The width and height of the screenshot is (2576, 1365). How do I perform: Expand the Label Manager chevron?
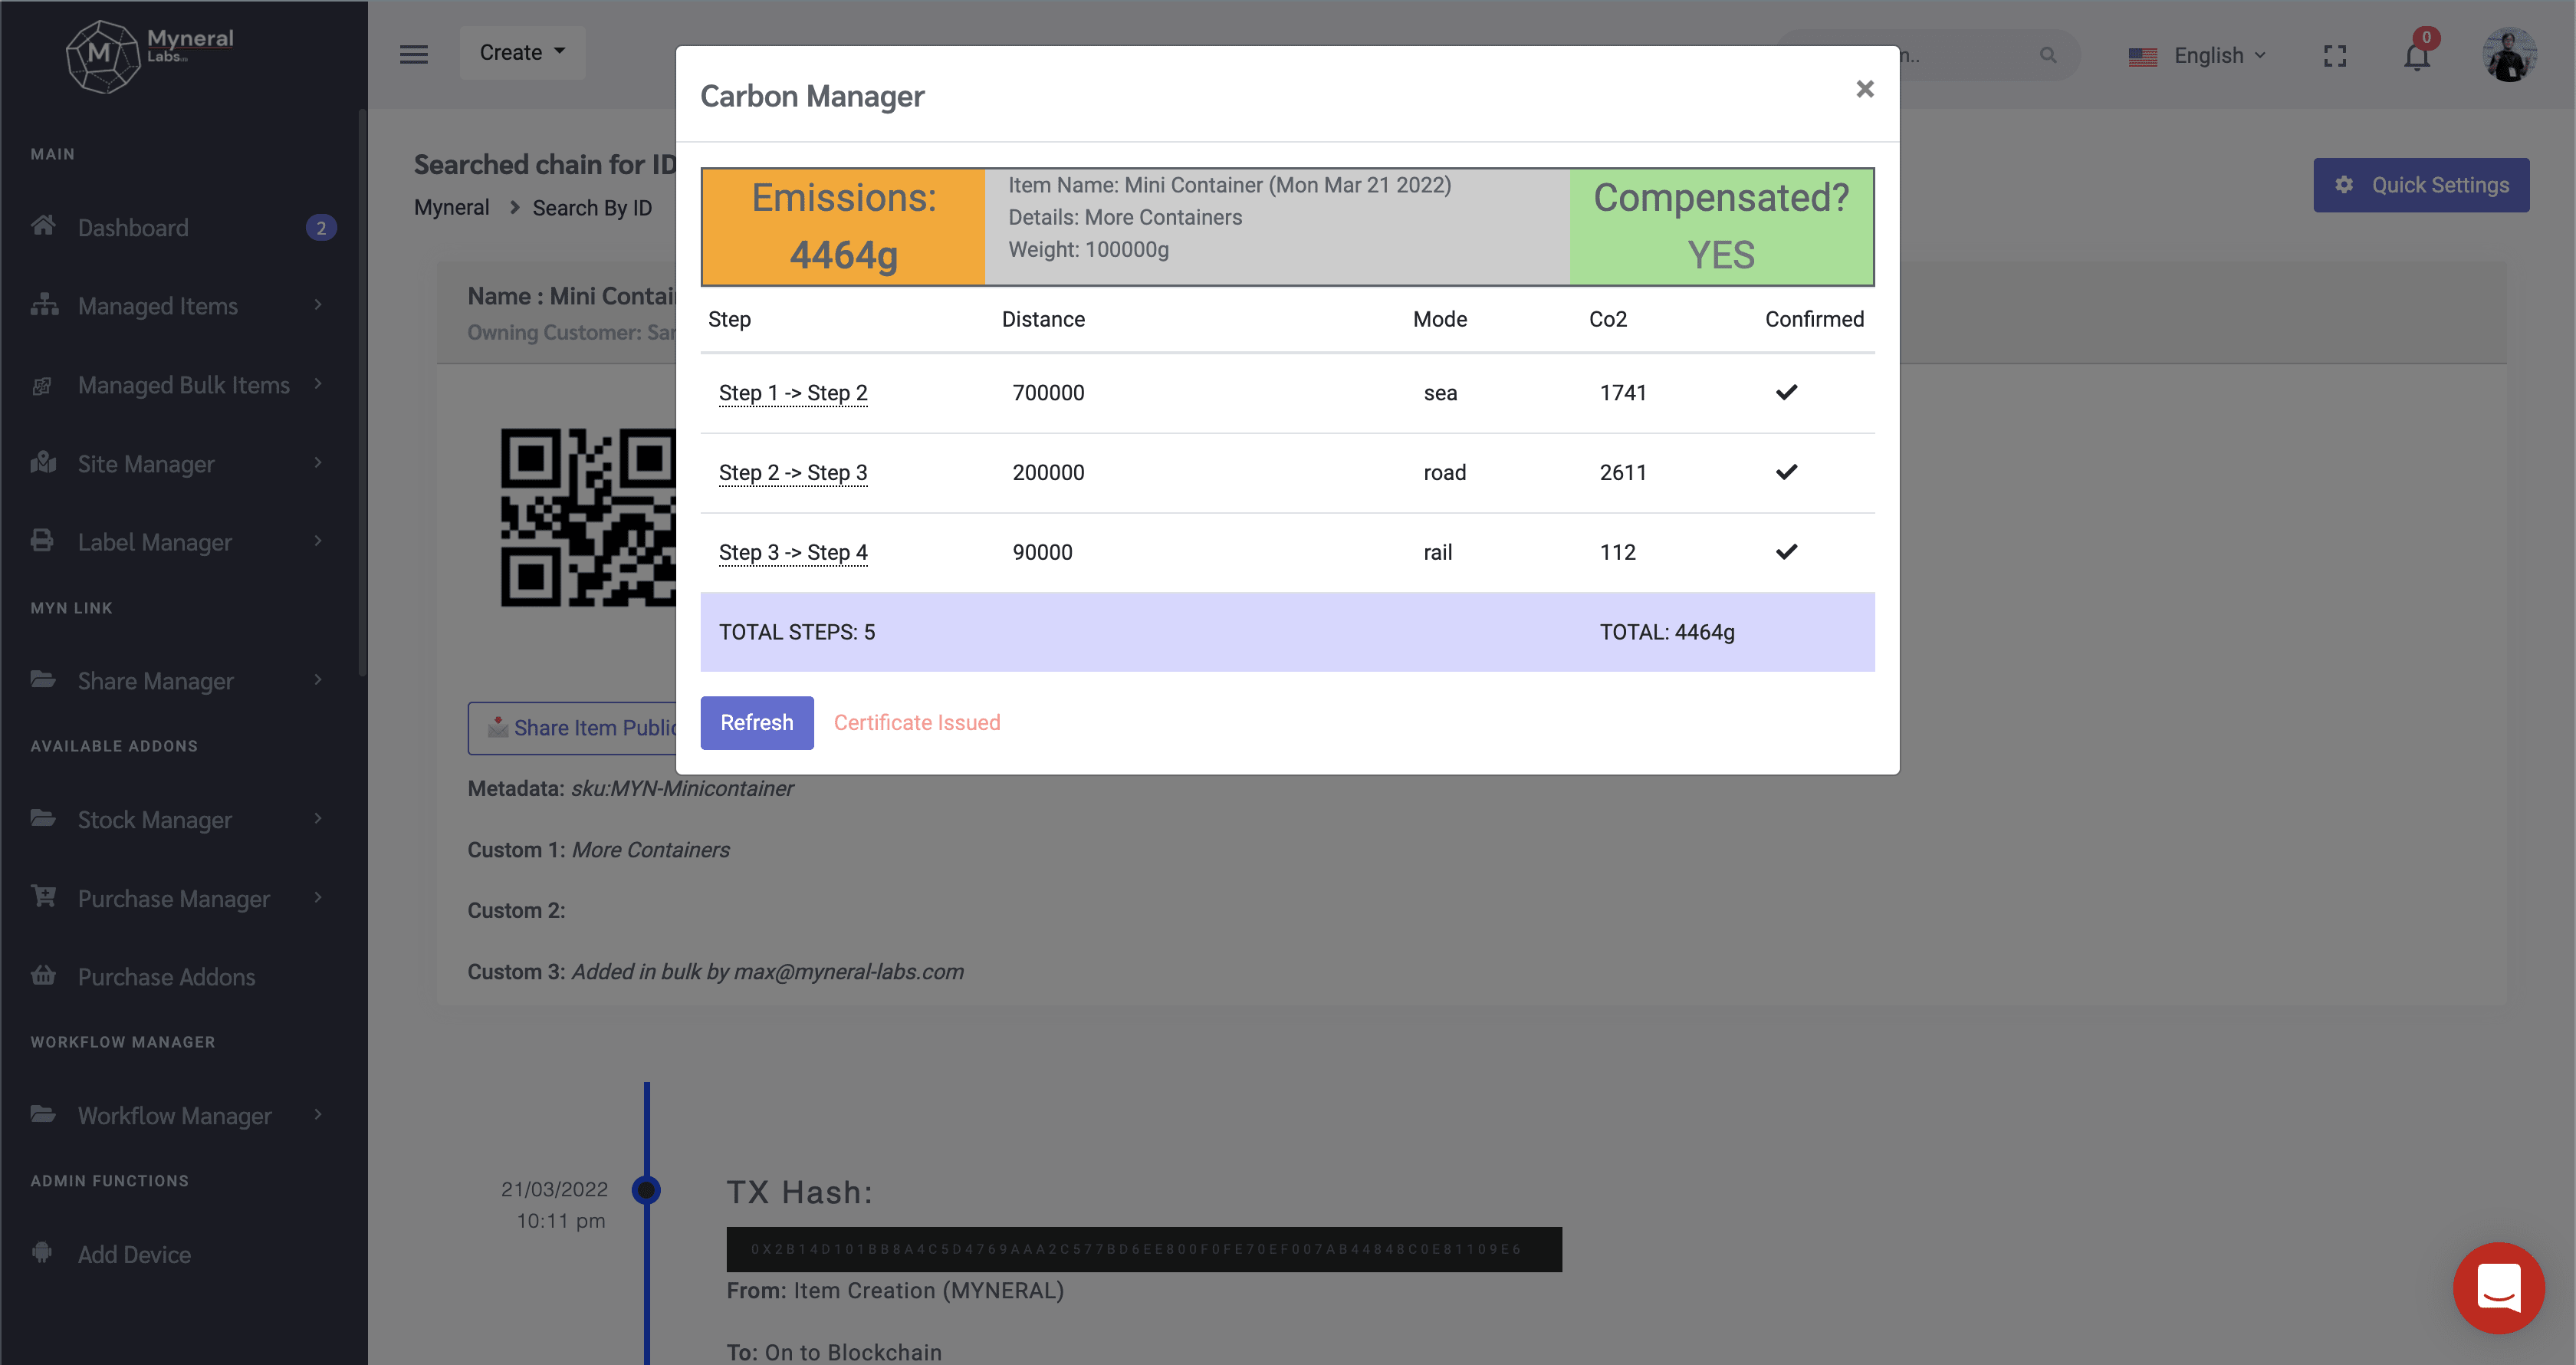318,541
